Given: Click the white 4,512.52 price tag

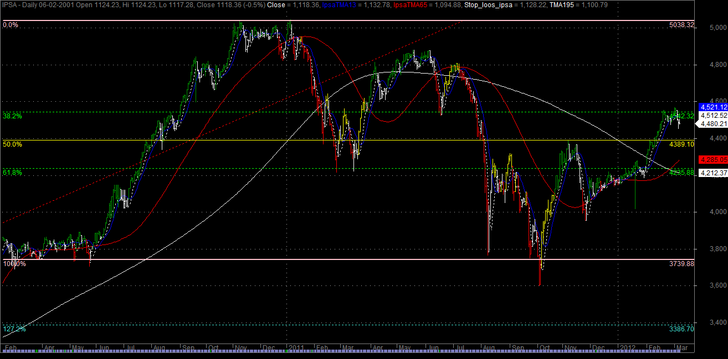Looking at the screenshot, I should 714,116.
